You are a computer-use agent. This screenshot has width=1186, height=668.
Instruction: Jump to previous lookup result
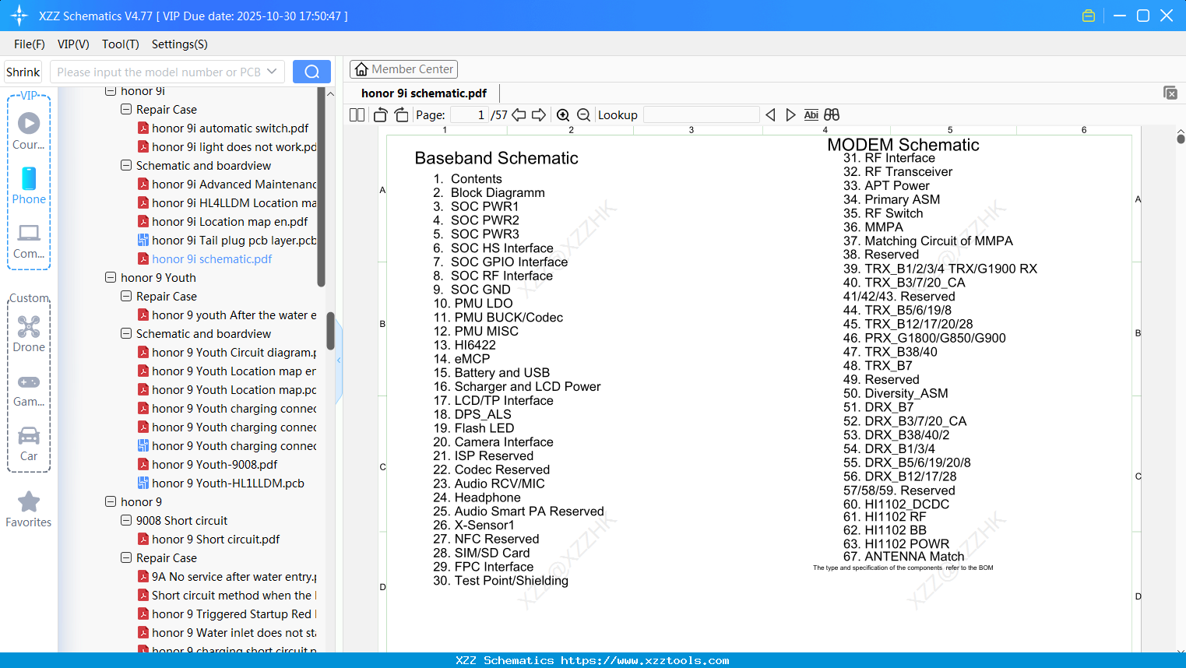pos(770,115)
